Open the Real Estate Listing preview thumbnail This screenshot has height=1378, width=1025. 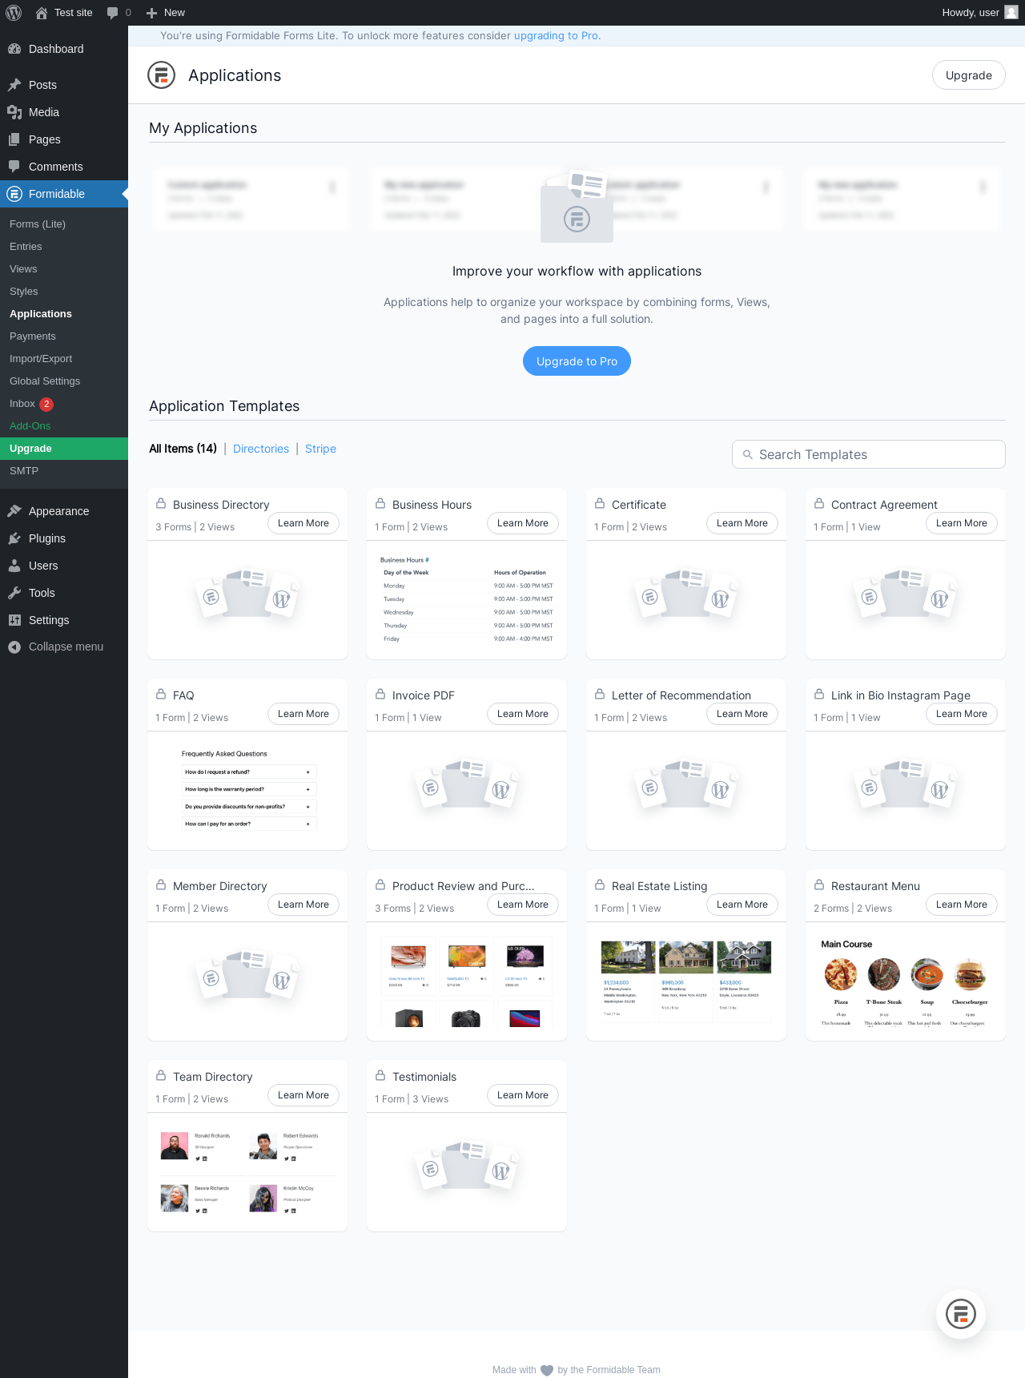point(686,981)
